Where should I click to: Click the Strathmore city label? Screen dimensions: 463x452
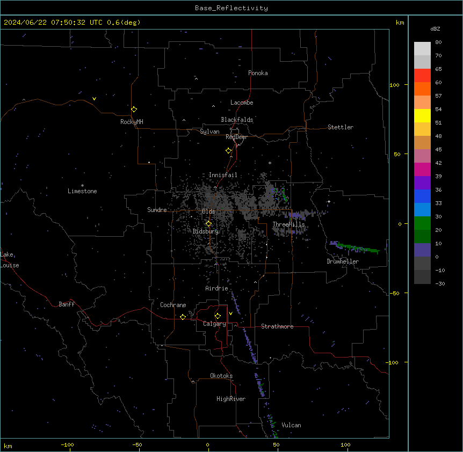(277, 326)
